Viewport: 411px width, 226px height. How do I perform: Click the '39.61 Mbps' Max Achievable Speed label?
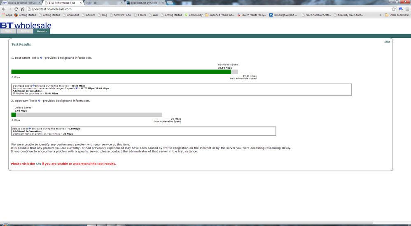pyautogui.click(x=250, y=76)
